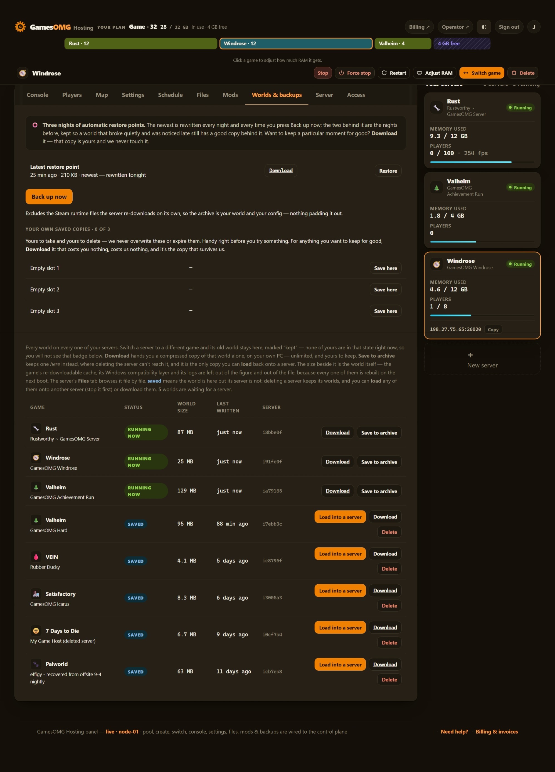Go to the Settings tab

133,95
